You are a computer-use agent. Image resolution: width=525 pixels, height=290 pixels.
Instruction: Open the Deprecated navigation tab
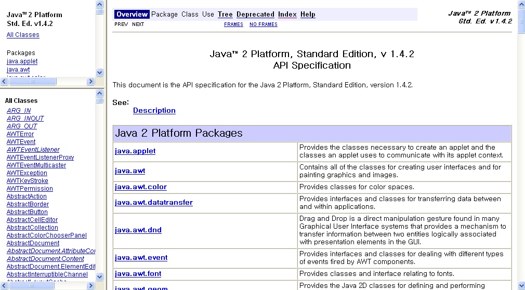pyautogui.click(x=255, y=15)
